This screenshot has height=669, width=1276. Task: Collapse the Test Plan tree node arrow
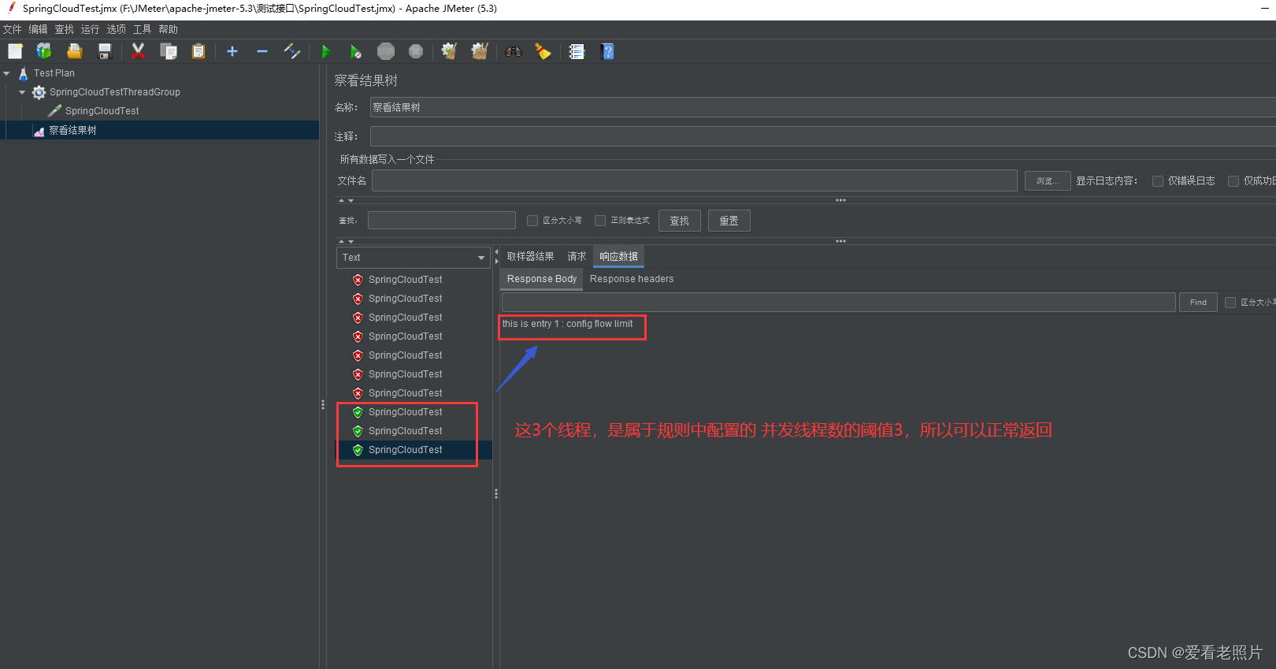pyautogui.click(x=6, y=73)
